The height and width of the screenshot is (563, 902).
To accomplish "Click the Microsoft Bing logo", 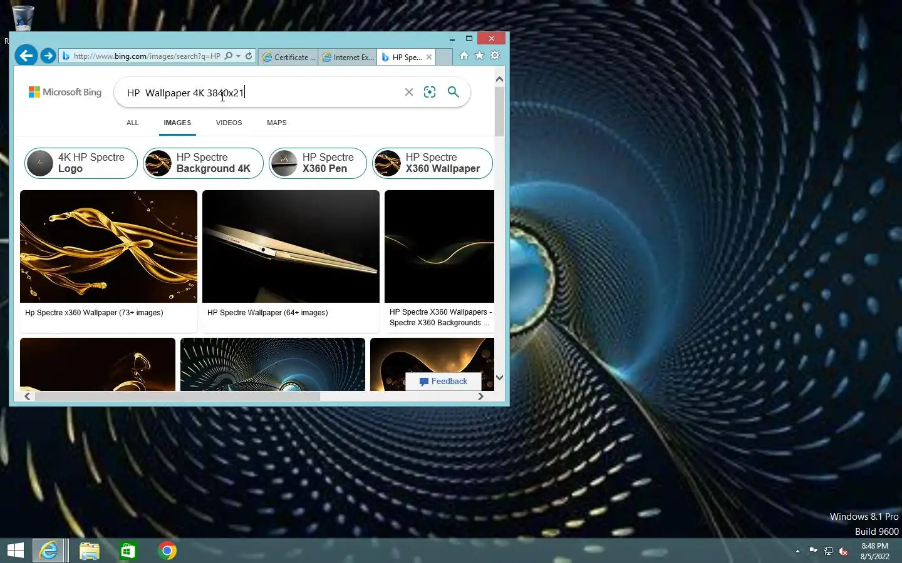I will (65, 92).
